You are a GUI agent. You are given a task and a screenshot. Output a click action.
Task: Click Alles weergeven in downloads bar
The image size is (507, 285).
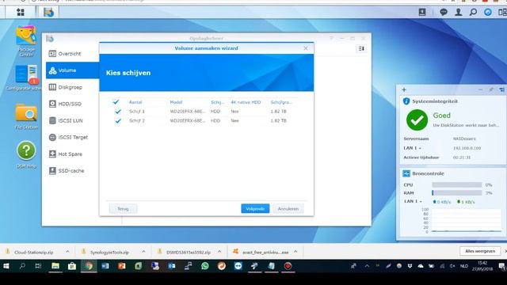point(480,251)
